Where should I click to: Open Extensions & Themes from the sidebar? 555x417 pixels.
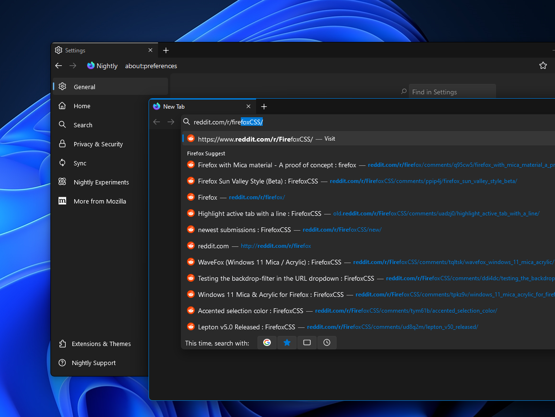[x=102, y=344]
